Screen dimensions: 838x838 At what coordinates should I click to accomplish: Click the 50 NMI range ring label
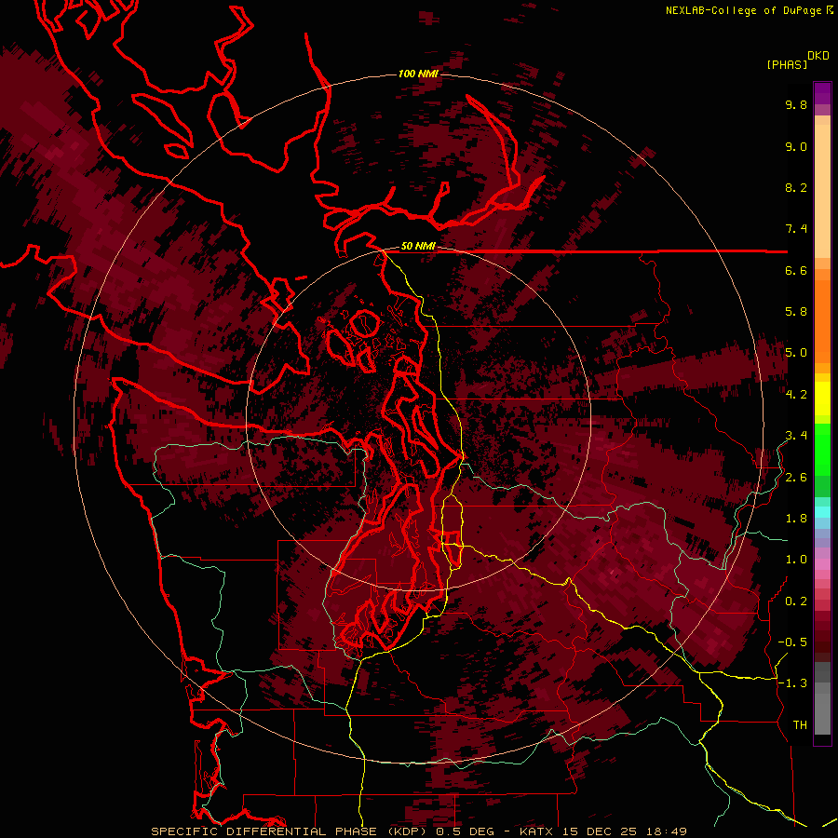[418, 246]
